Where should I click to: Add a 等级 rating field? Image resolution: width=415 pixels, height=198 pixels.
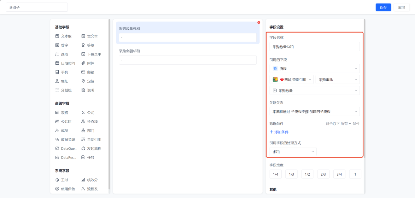tap(88, 45)
